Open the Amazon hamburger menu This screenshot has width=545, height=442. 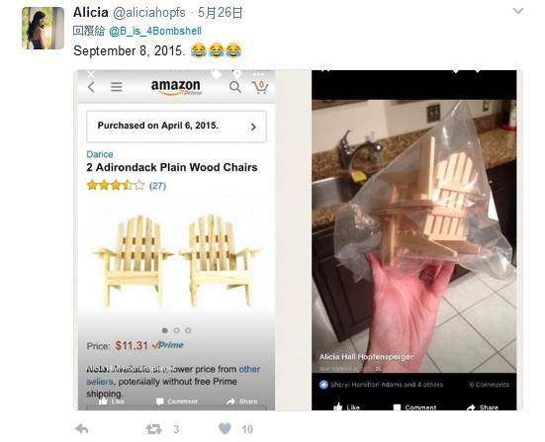(x=117, y=87)
